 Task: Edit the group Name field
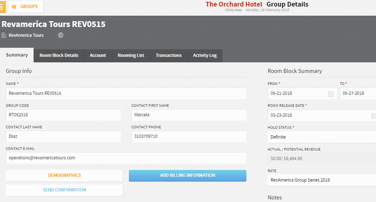click(x=126, y=93)
